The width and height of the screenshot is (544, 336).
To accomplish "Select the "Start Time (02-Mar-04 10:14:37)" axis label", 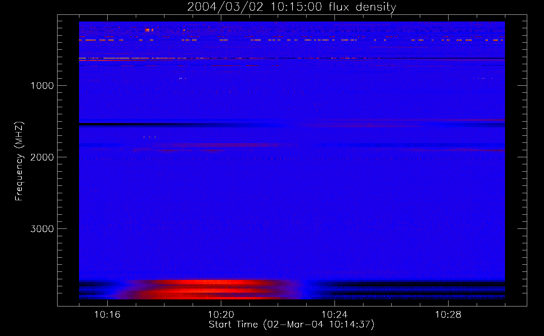I will [x=292, y=325].
